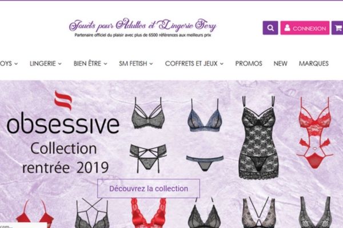
Task: Open the New menu item
Action: click(x=280, y=63)
